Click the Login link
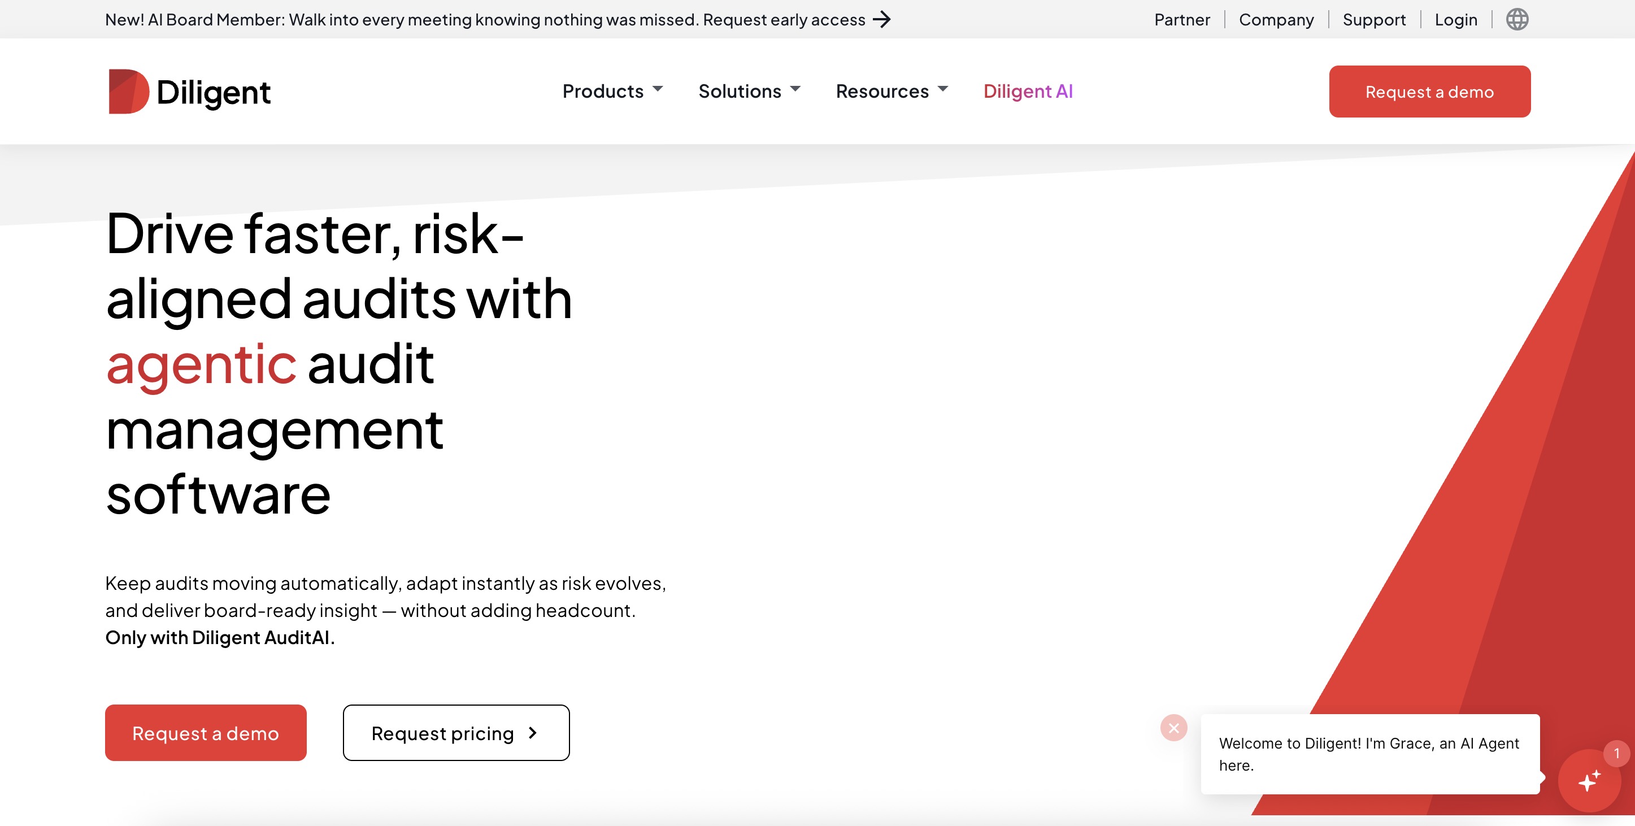 1455,20
